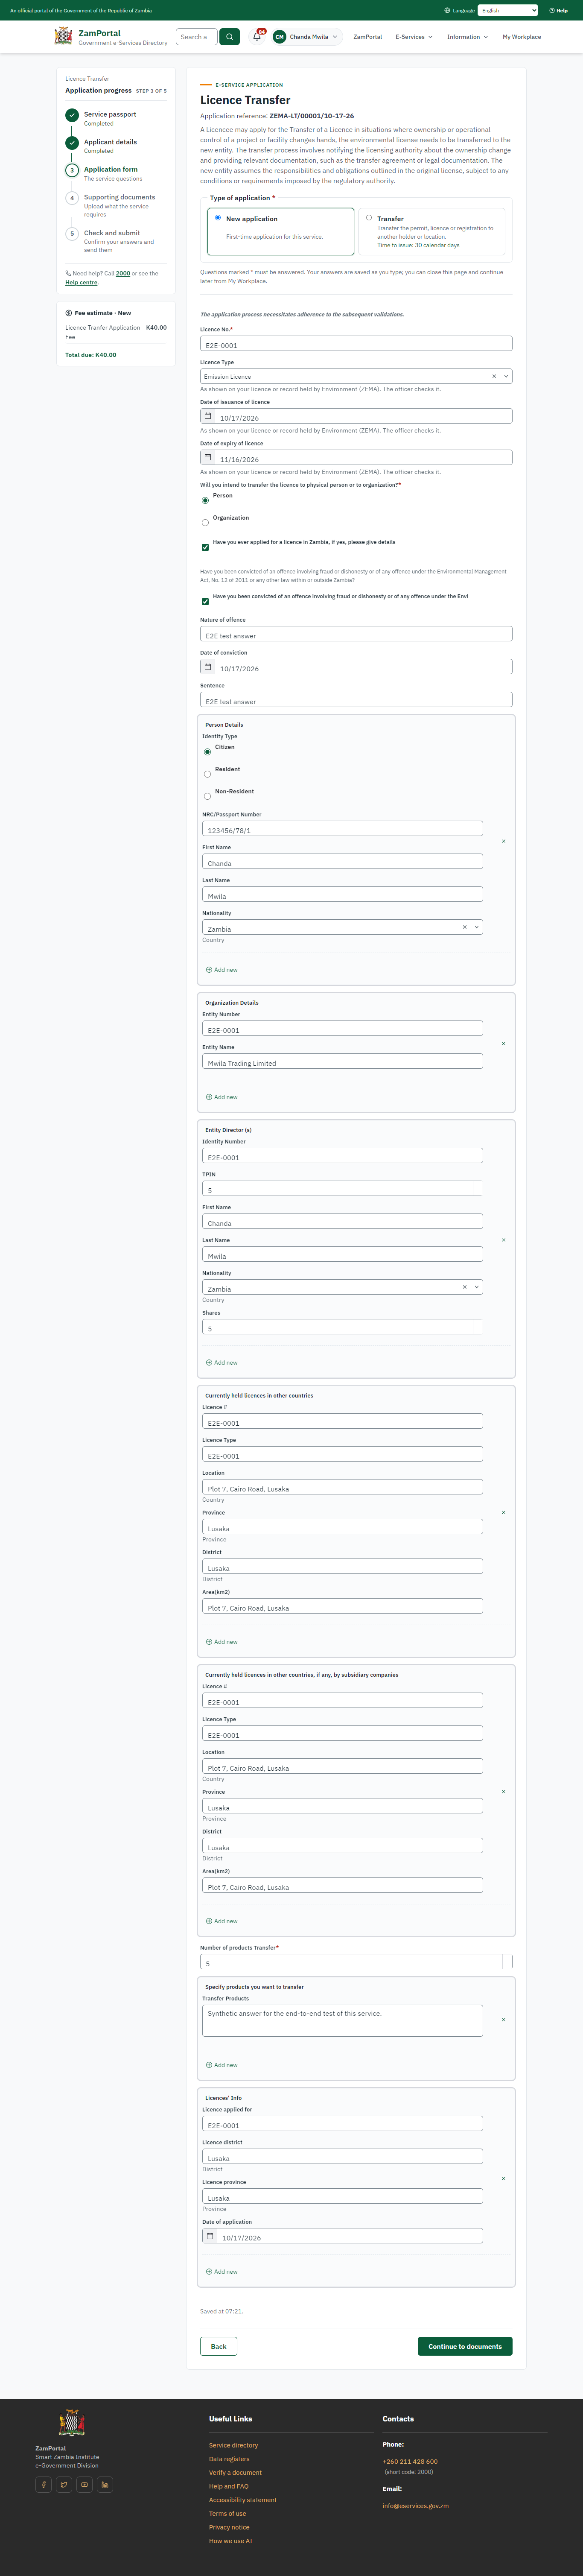
Task: Open calendar icon for Date of conviction
Action: (208, 667)
